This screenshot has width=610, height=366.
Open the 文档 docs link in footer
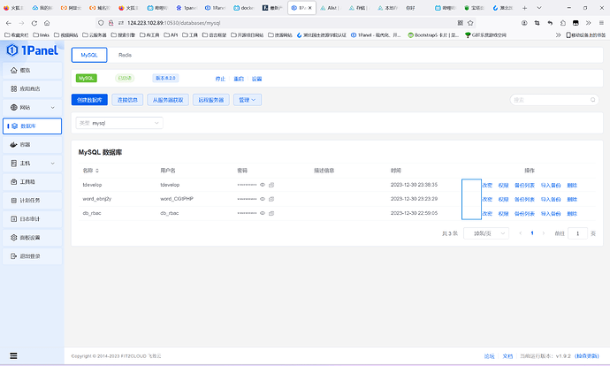(x=507, y=356)
